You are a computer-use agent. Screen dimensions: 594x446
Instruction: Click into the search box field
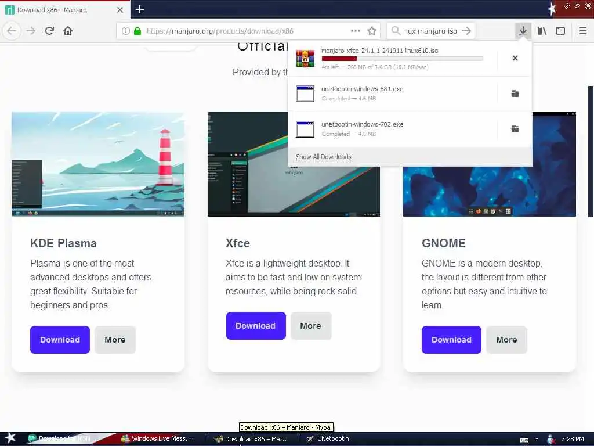[x=430, y=31]
